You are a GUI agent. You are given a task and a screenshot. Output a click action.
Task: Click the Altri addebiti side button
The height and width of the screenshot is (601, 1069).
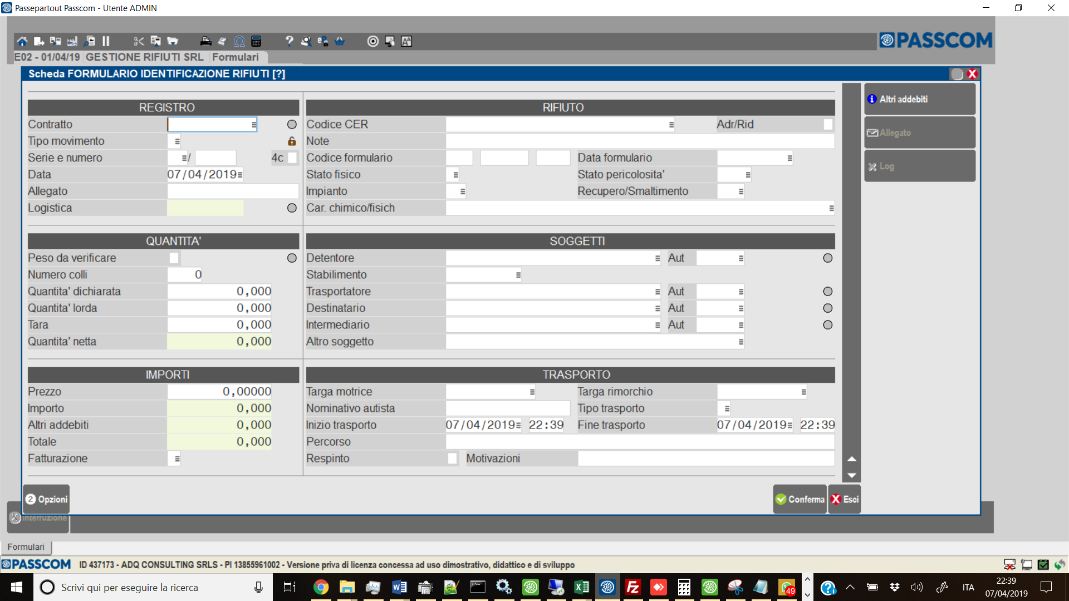point(919,100)
